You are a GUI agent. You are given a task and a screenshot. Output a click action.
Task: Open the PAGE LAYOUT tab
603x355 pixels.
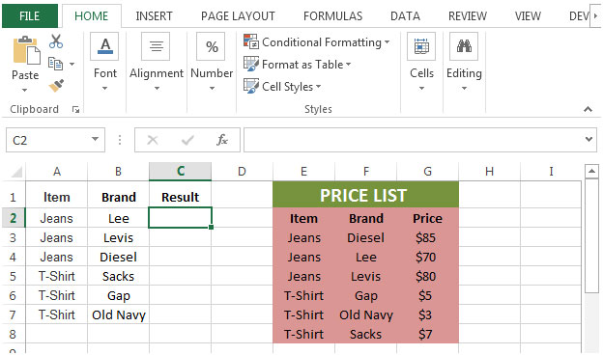(238, 16)
